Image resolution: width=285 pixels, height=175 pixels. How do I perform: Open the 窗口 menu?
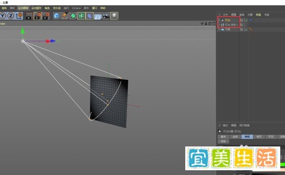95,8
